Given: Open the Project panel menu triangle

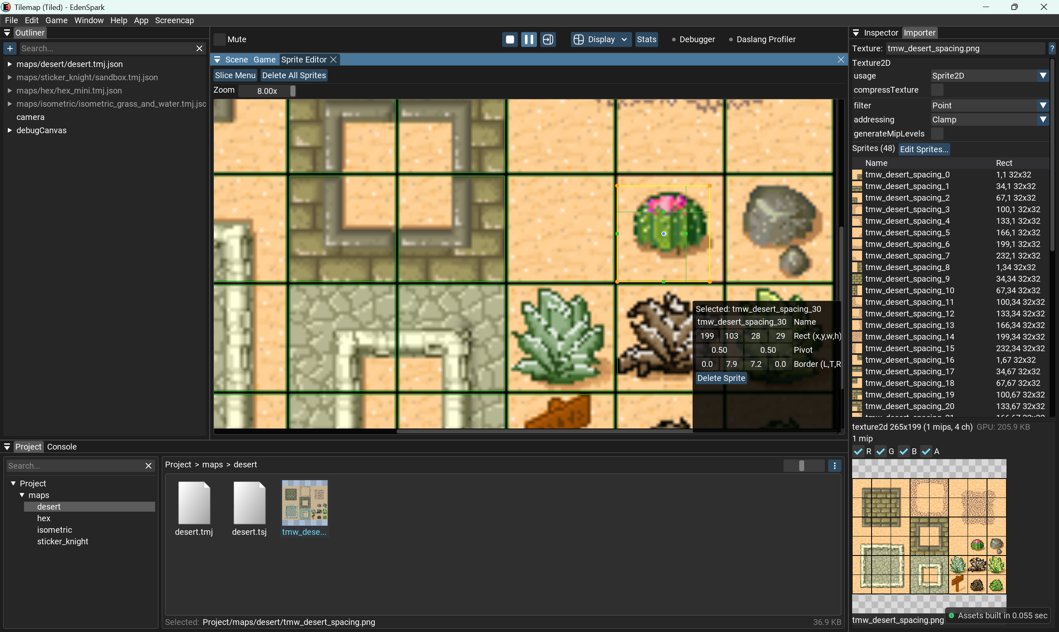Looking at the screenshot, I should 7,447.
